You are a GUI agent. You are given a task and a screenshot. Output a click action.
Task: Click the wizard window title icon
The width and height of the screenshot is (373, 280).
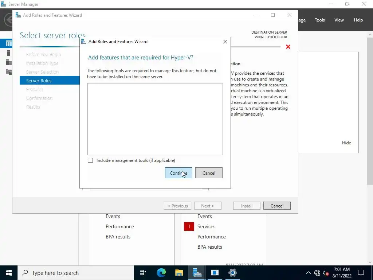tap(18, 15)
